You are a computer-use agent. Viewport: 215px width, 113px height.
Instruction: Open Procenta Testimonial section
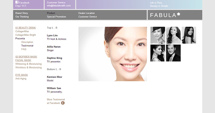(27, 46)
